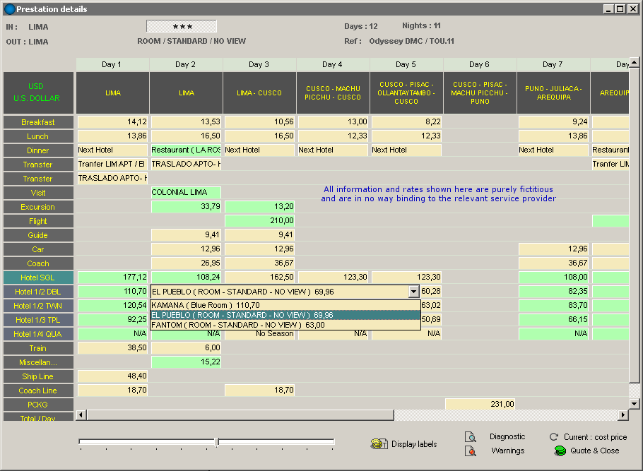Click the Warnings document icon
Screen dimensions: 643x471
tap(470, 451)
